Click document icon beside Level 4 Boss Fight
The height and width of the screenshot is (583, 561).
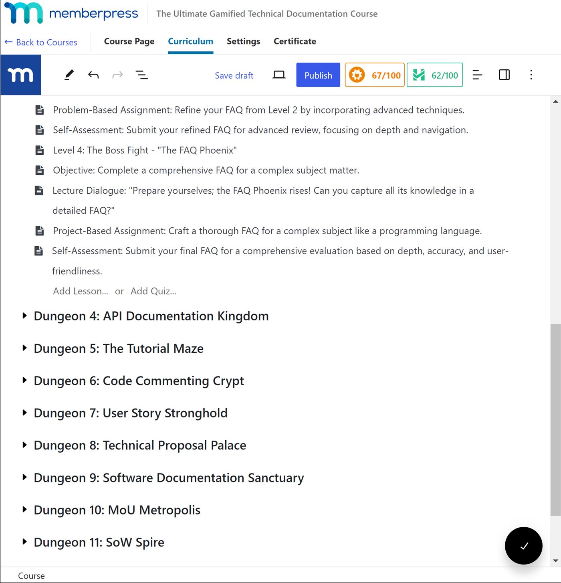point(40,150)
